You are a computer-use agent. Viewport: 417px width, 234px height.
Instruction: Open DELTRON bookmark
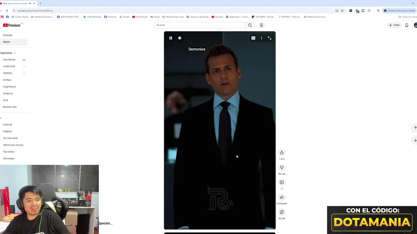click(x=289, y=17)
